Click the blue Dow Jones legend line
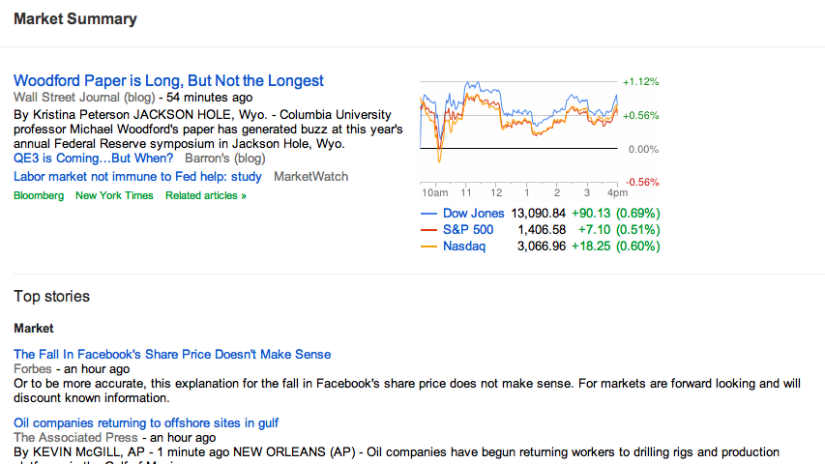The width and height of the screenshot is (825, 464). (x=429, y=214)
